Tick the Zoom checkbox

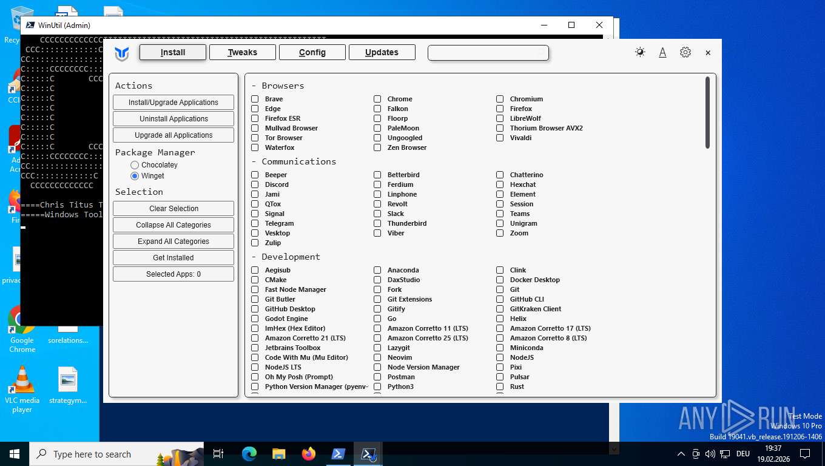click(x=500, y=233)
